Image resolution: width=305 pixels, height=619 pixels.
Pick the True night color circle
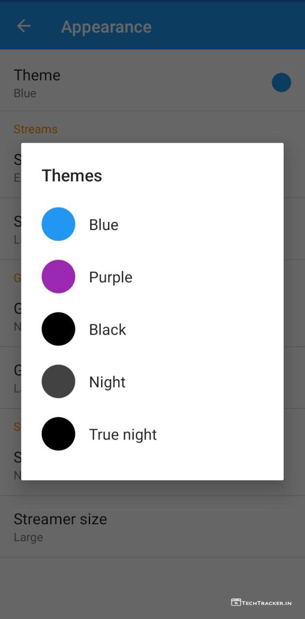pyautogui.click(x=59, y=434)
